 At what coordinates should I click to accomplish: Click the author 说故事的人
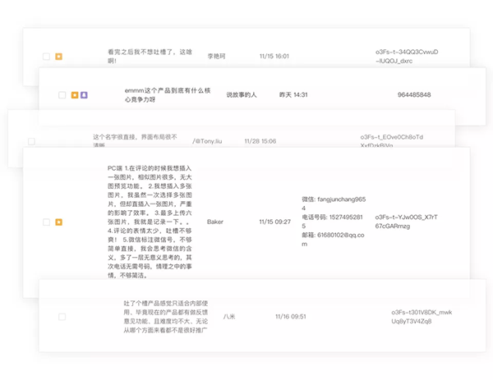tap(242, 95)
